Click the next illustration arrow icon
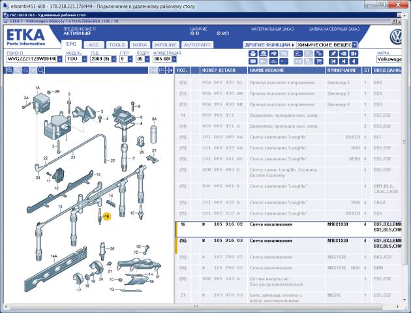This screenshot has height=313, width=411. (354, 53)
